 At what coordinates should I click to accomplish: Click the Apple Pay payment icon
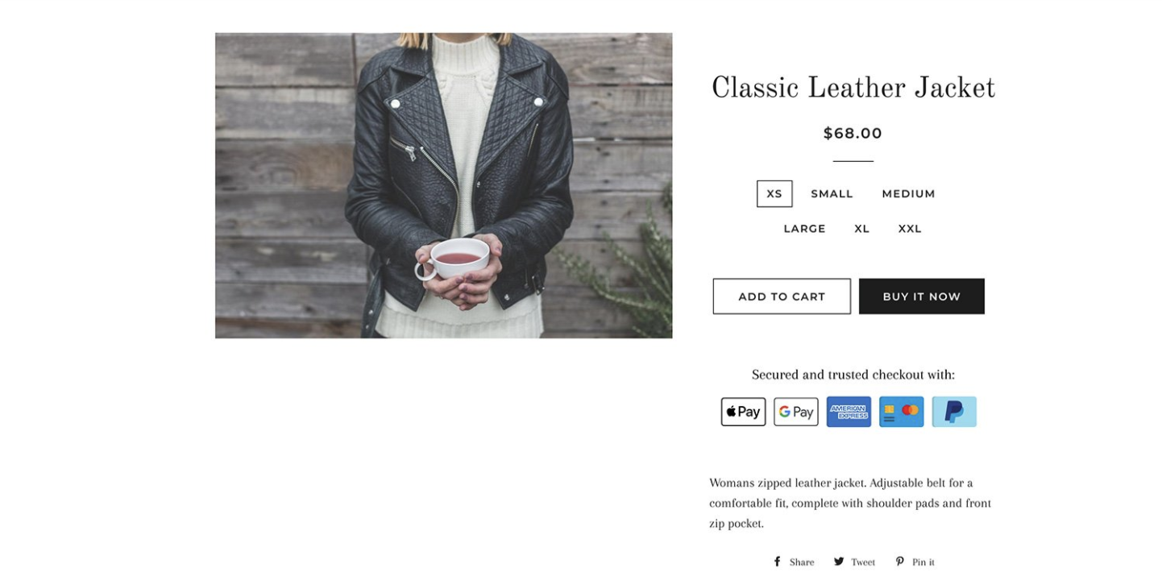743,412
